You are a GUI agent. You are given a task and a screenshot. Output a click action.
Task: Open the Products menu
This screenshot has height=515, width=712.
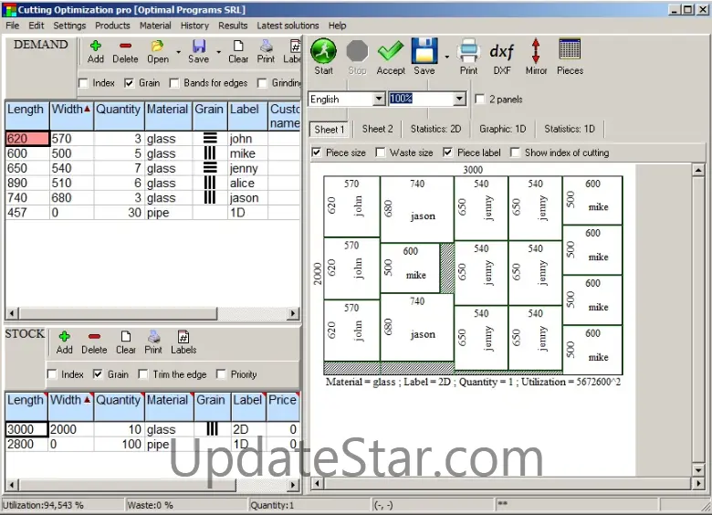(112, 26)
